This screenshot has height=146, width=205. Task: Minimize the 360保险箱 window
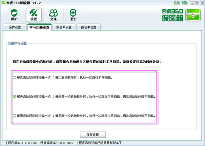point(192,3)
